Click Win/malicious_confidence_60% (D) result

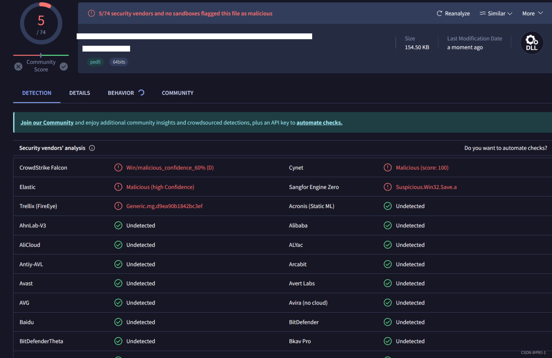point(170,168)
